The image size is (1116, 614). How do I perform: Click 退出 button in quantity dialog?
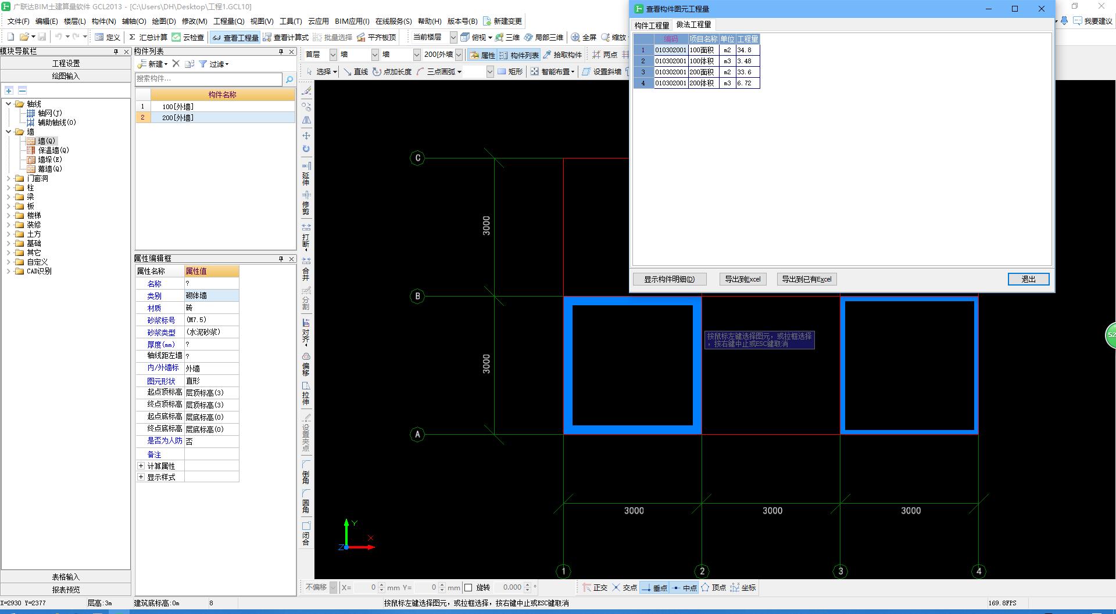1028,279
